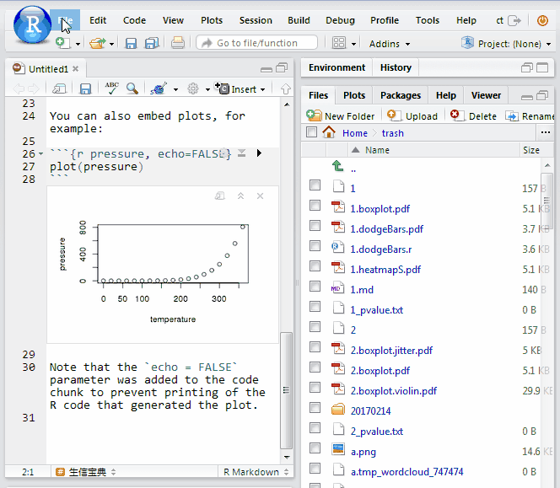The image size is (560, 488).
Task: Tick the checkbox for file 1.boxplot.pdf
Action: click(x=315, y=206)
